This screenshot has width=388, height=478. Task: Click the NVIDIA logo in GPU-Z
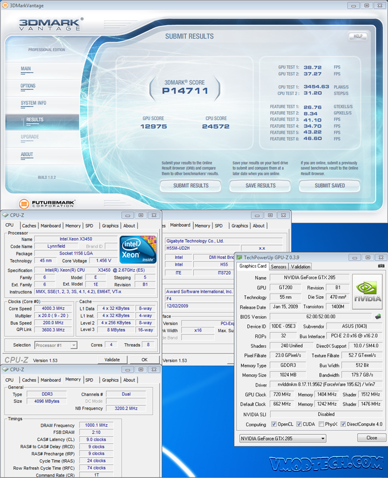(x=368, y=292)
